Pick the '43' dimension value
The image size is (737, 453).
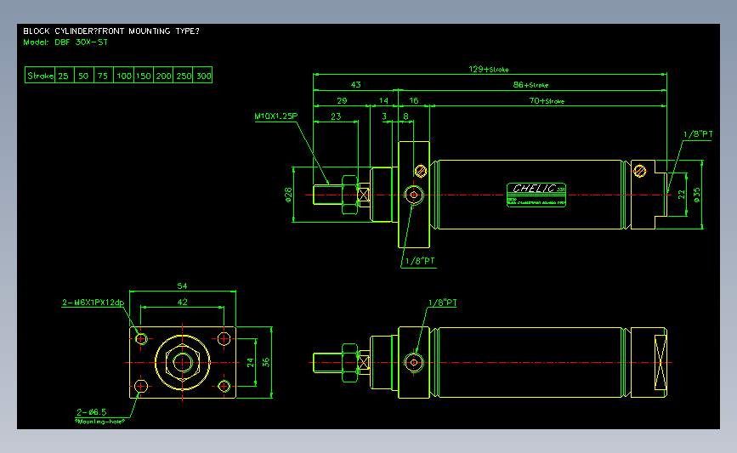pyautogui.click(x=356, y=85)
